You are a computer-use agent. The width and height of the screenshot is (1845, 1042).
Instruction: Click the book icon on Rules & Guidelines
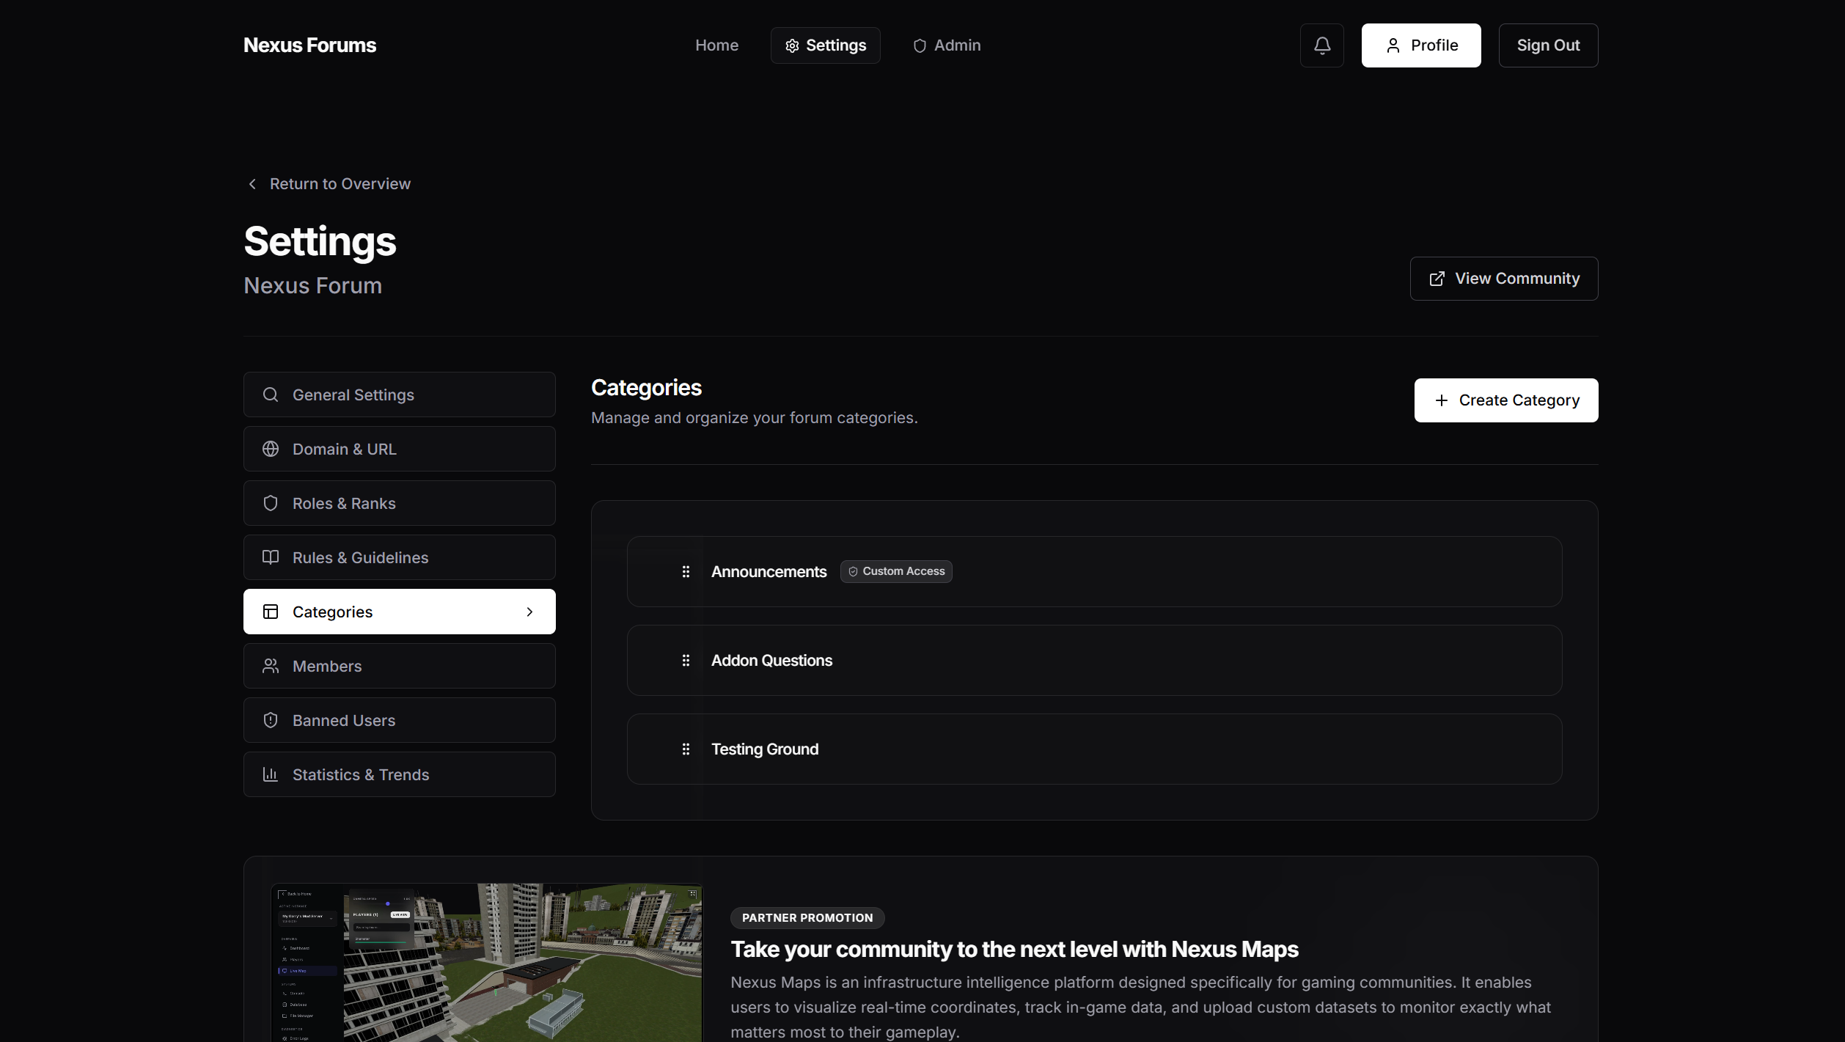(x=271, y=557)
